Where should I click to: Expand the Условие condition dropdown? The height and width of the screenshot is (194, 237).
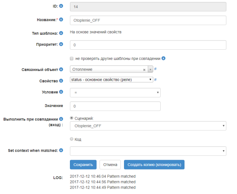click(115, 92)
